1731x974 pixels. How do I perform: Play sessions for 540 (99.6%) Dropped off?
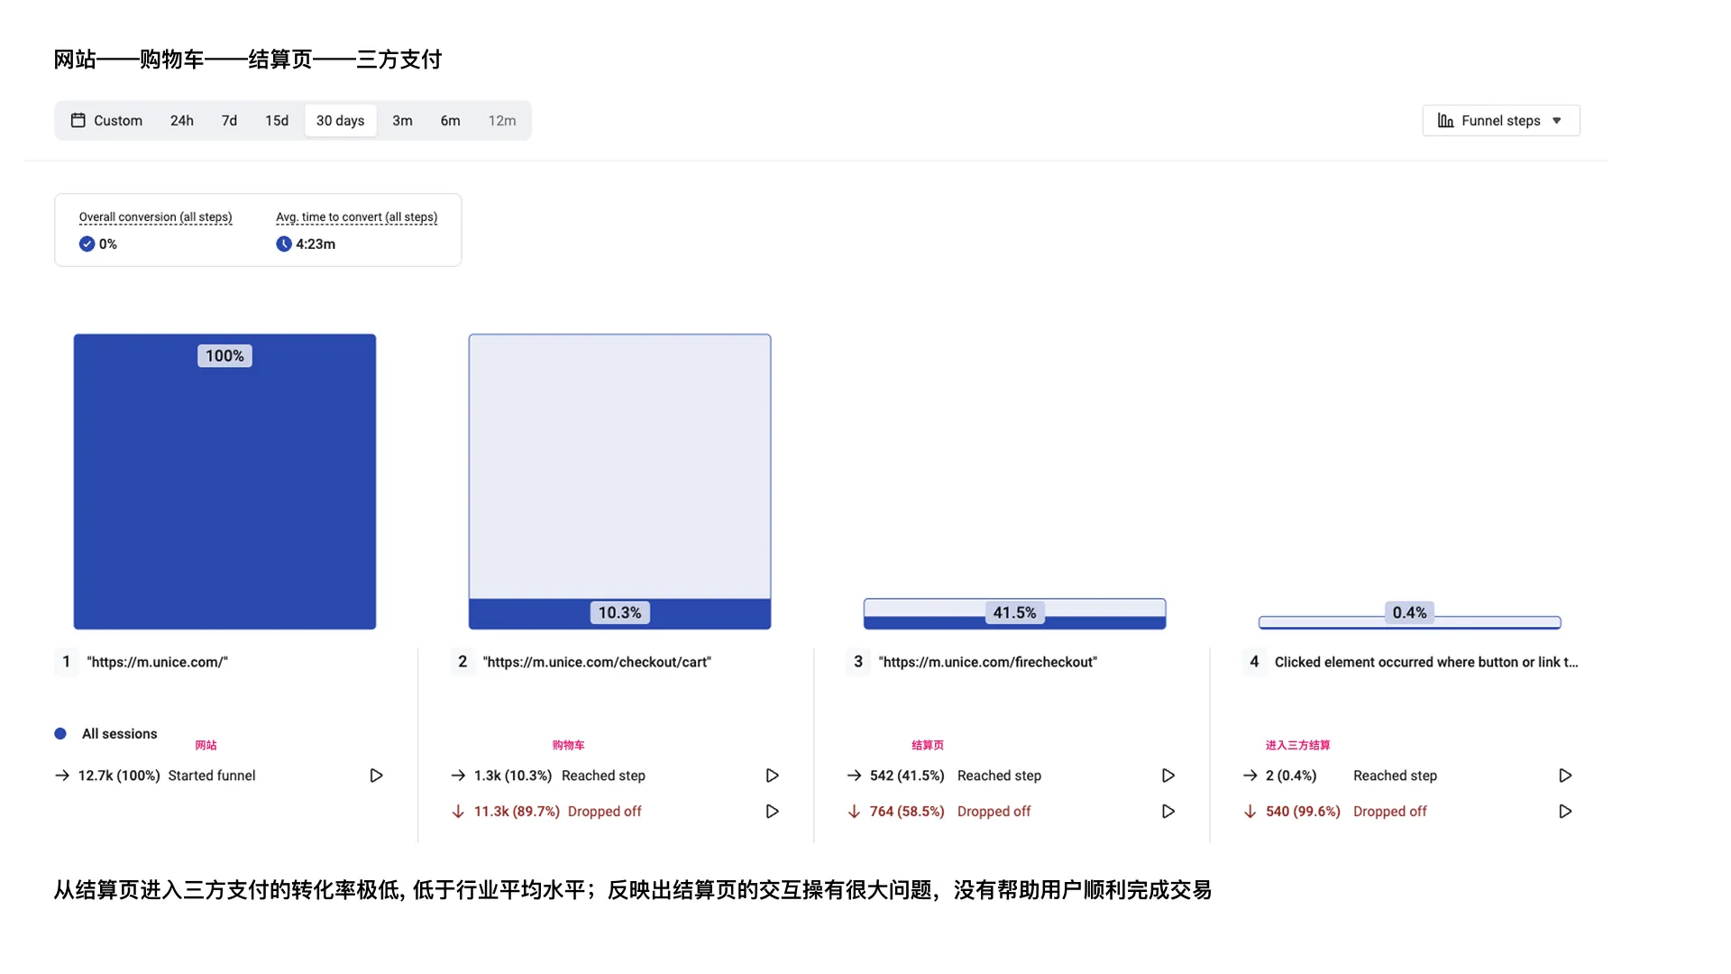(1566, 812)
